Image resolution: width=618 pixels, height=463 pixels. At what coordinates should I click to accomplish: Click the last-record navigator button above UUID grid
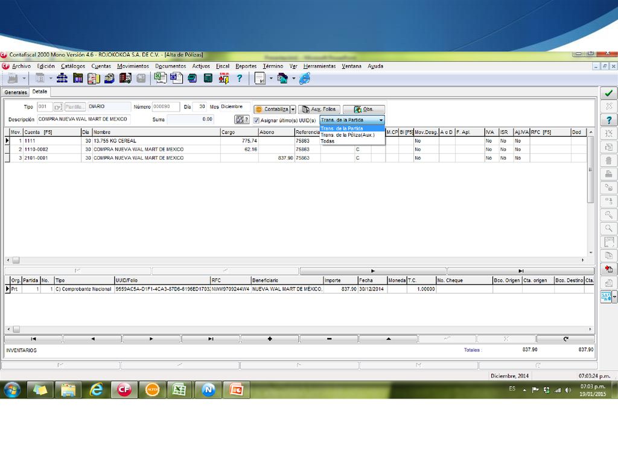[521, 271]
